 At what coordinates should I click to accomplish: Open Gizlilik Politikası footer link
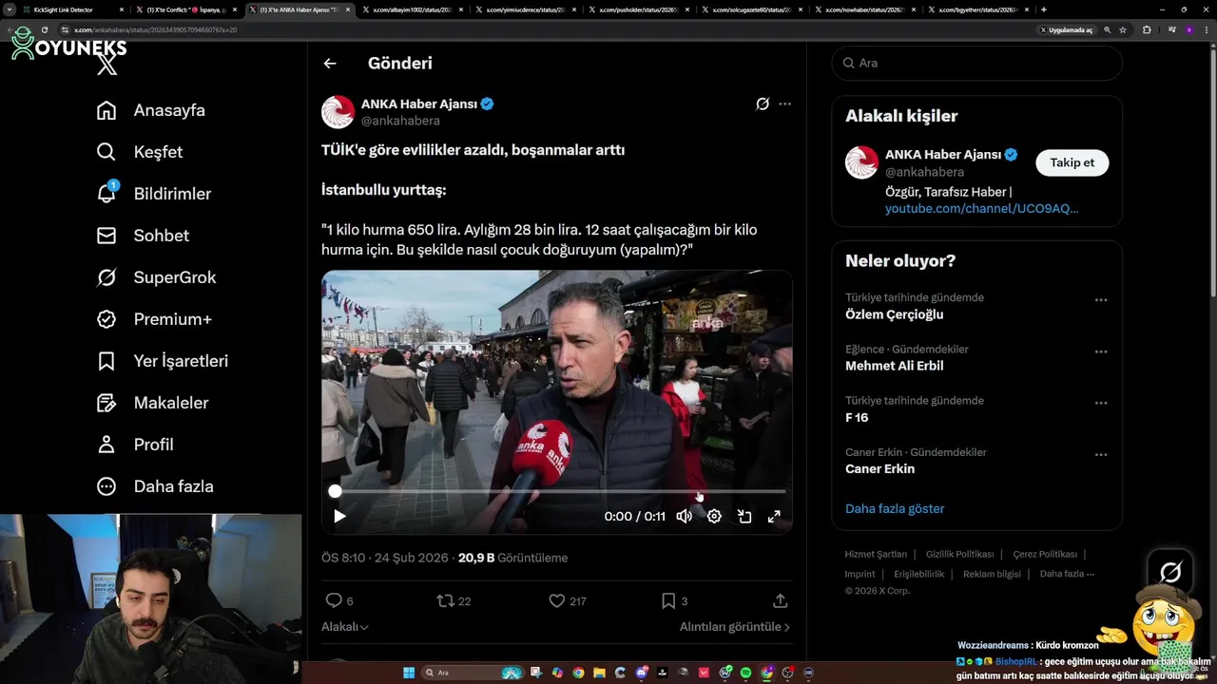pos(959,554)
